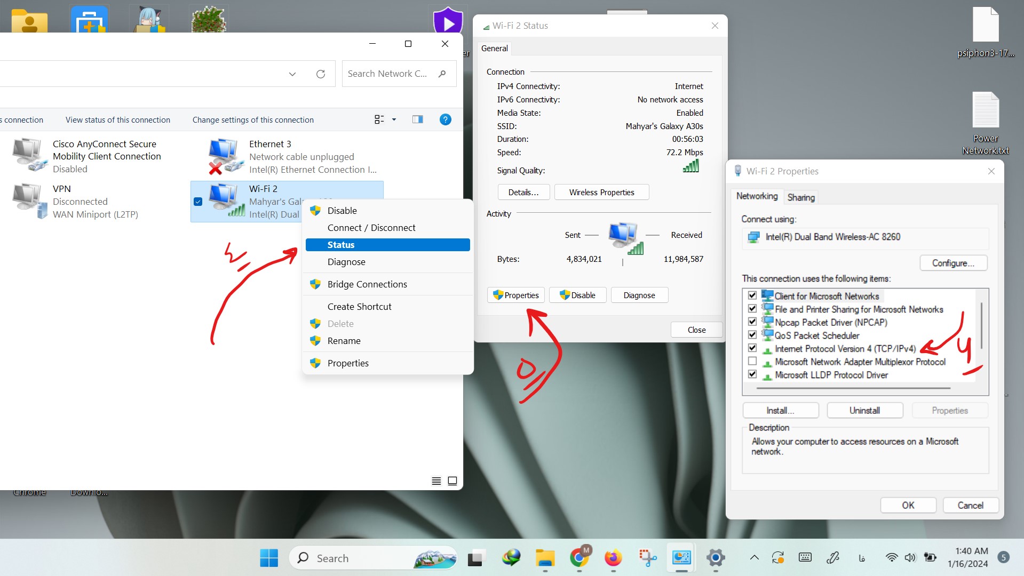Click Control Panel icon in taskbar
Viewport: 1024px width, 576px height.
(x=681, y=558)
